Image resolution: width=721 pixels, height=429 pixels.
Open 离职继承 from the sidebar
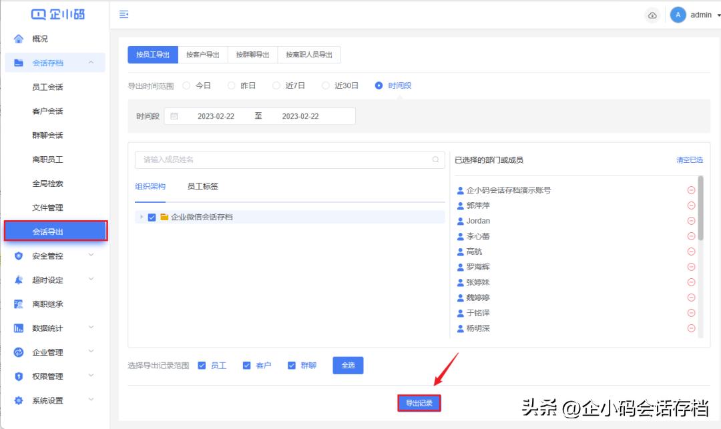[44, 304]
